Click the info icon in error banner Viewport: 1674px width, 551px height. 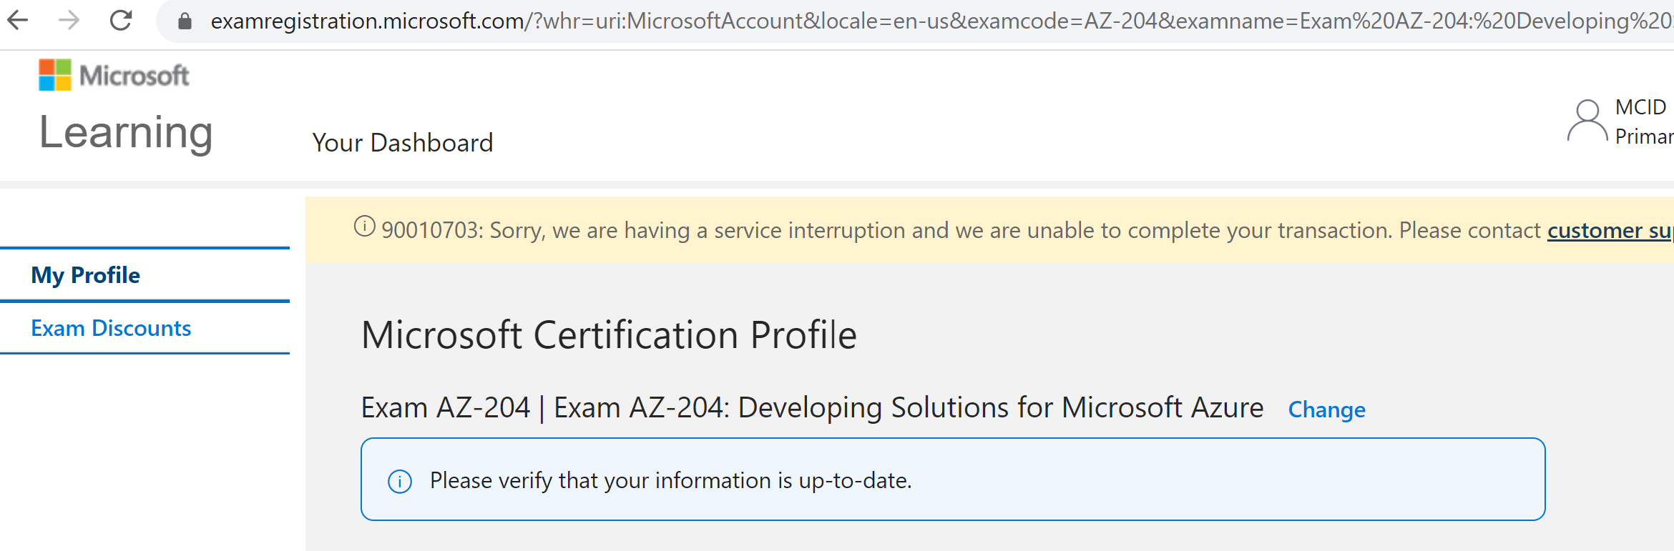[x=365, y=227]
